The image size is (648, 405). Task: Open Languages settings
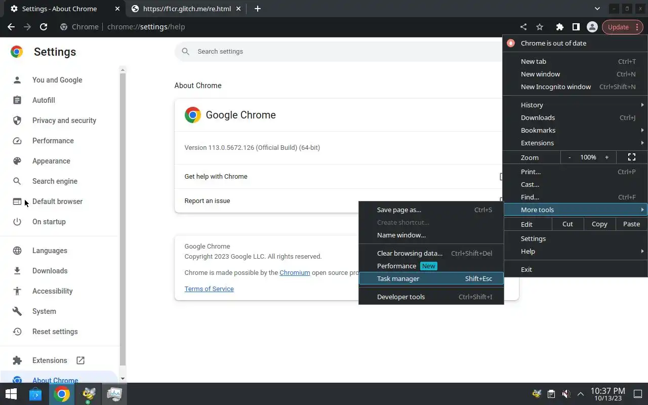click(x=50, y=251)
